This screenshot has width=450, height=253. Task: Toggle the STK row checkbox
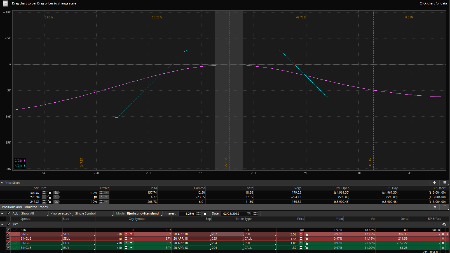(x=8, y=230)
